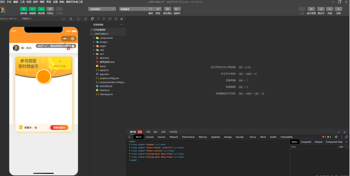The image size is (350, 176).
Task: Toggle the green Simulator panel button
Action: point(24,9)
